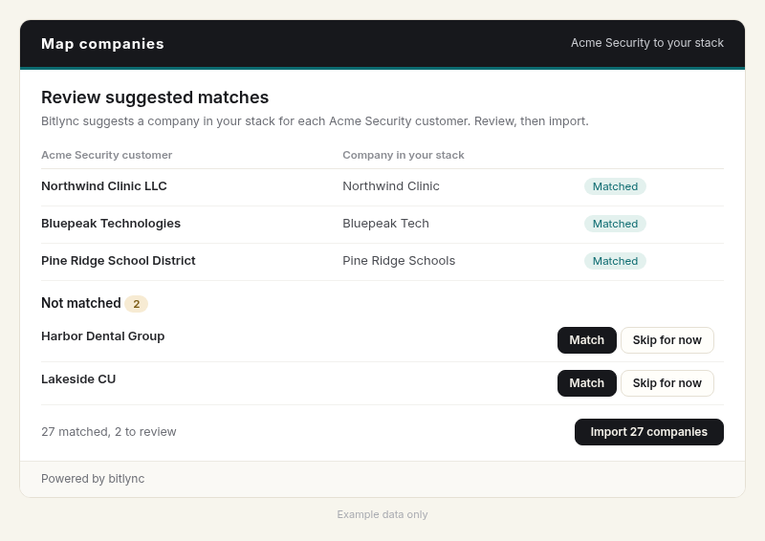Viewport: 765px width, 541px height.
Task: Click Harbor Dental Group name
Action: [x=103, y=336]
